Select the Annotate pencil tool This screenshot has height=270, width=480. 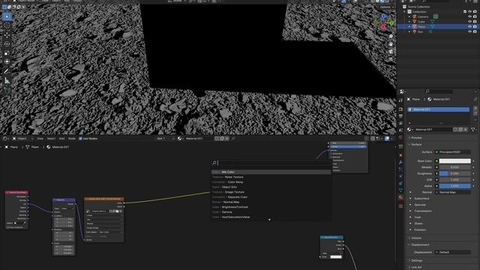coord(7,71)
